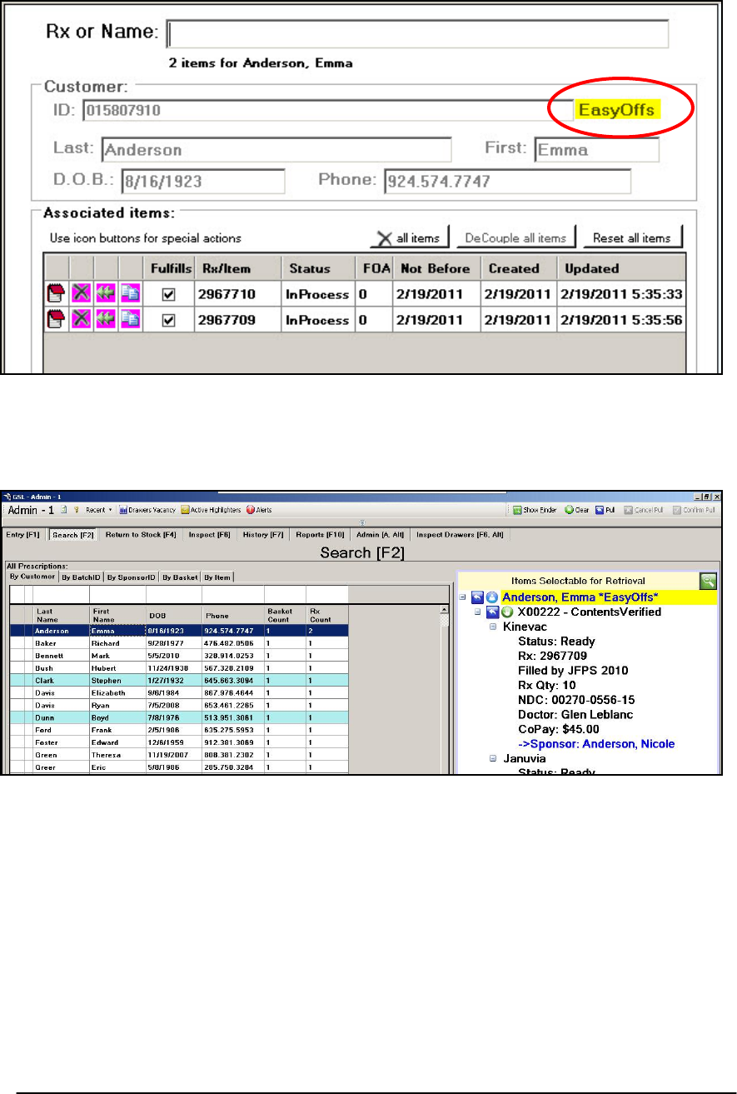Open the Admin [A, Alt] tab
This screenshot has height=1094, width=737.
pos(378,534)
